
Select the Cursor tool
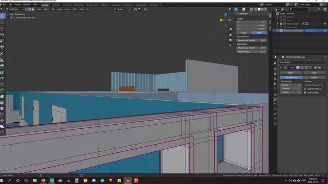coord(2,22)
